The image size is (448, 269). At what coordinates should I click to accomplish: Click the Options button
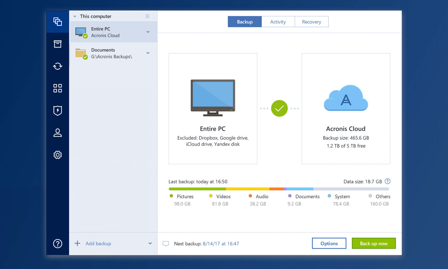point(329,243)
